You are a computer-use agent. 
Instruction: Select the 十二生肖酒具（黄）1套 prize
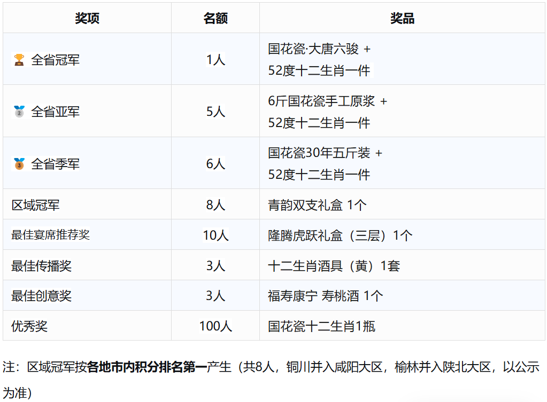pyautogui.click(x=334, y=266)
